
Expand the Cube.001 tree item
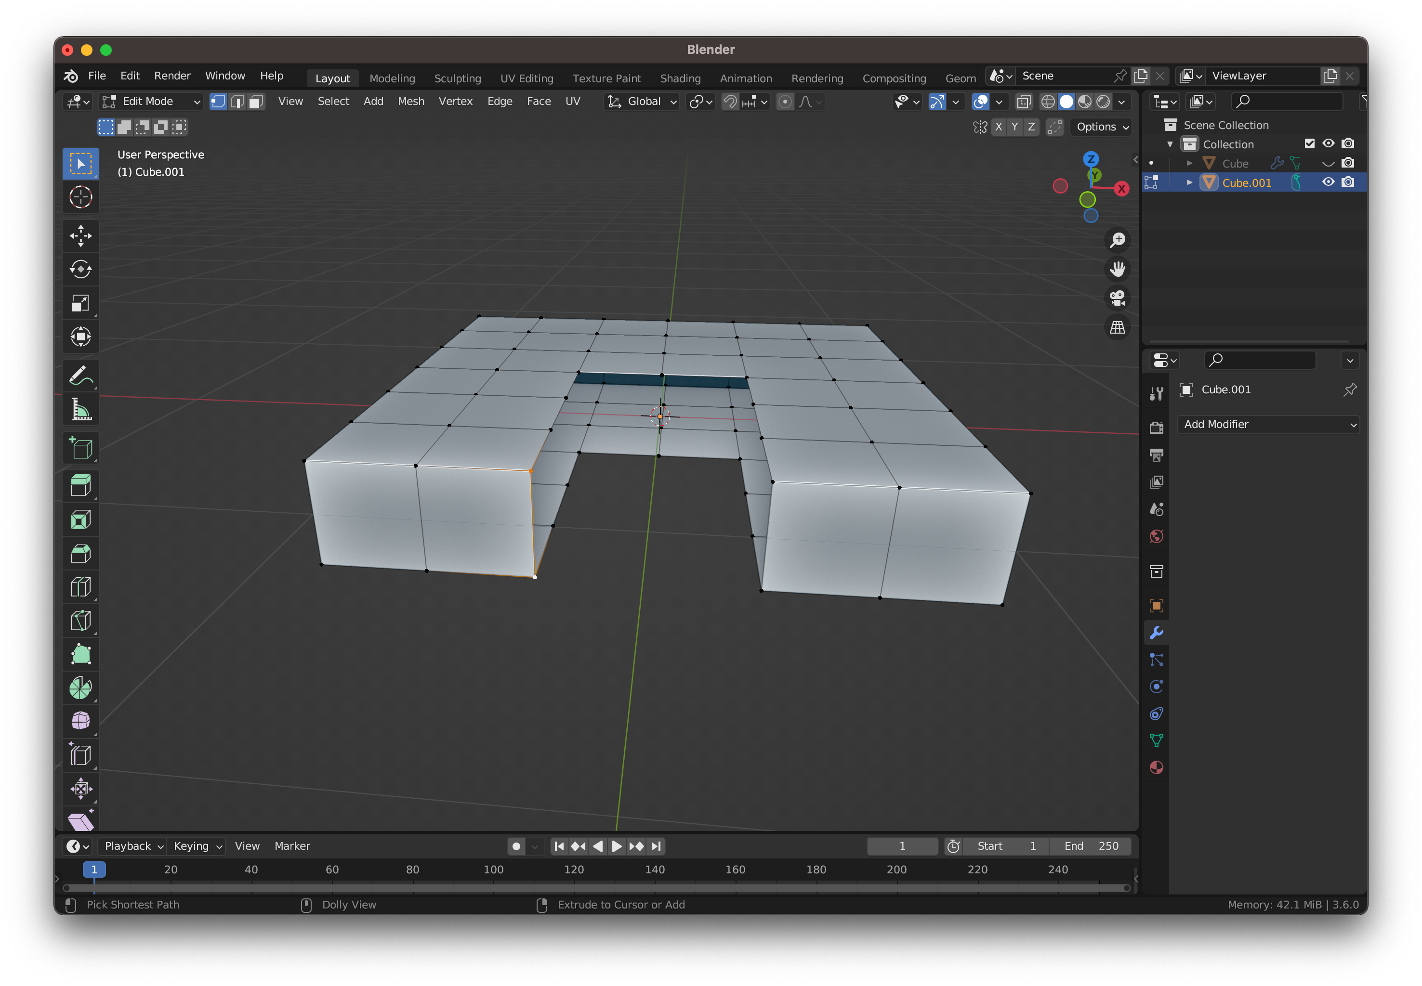(1189, 182)
